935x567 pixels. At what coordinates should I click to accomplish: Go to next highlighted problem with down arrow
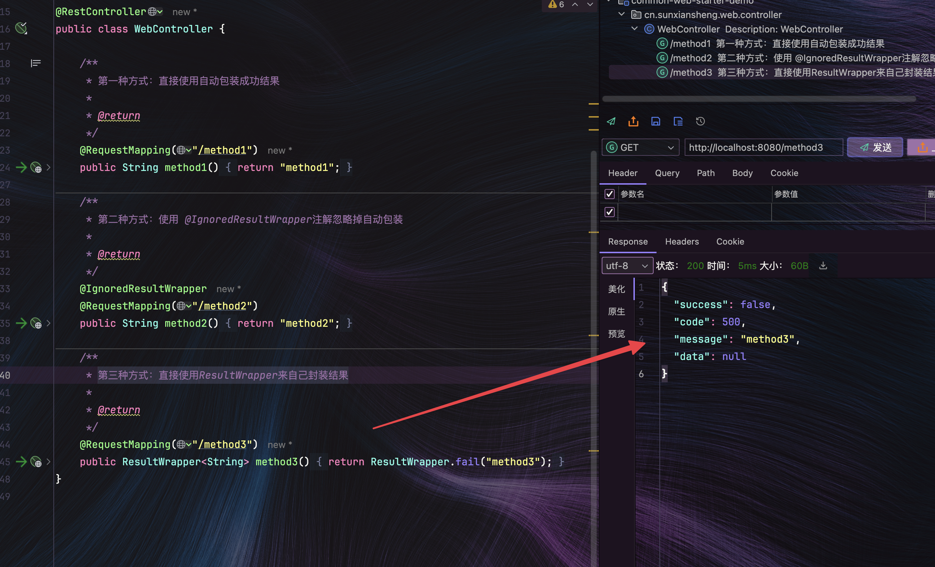point(590,4)
